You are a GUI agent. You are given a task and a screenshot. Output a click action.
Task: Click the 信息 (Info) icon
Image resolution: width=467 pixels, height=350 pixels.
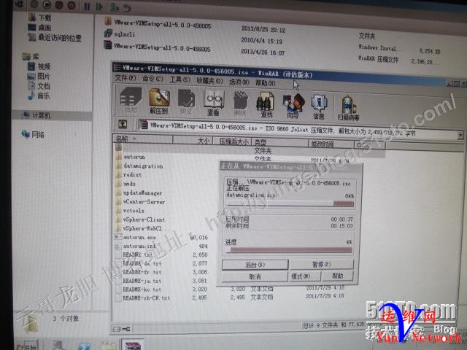click(x=319, y=106)
